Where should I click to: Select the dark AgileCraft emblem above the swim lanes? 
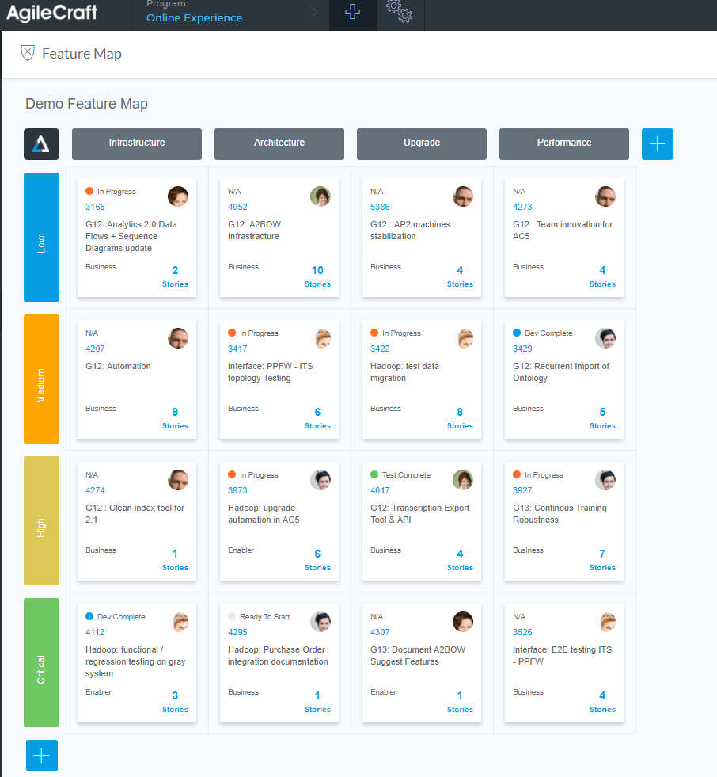click(41, 144)
